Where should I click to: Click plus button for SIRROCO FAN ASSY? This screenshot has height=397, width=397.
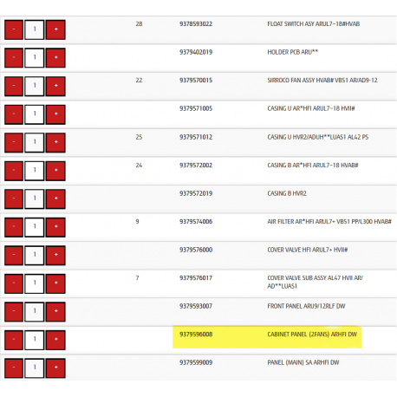55,86
